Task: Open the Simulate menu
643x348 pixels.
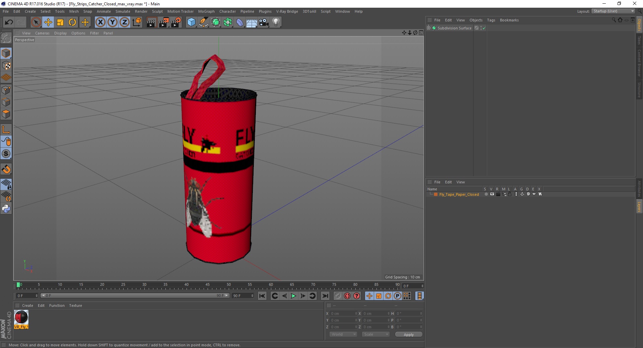Action: click(123, 11)
